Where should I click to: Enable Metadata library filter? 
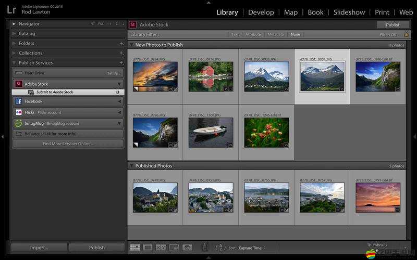coord(276,34)
